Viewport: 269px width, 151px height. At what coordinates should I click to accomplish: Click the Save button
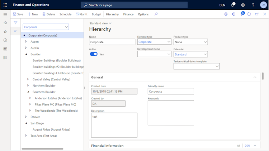coord(18,14)
